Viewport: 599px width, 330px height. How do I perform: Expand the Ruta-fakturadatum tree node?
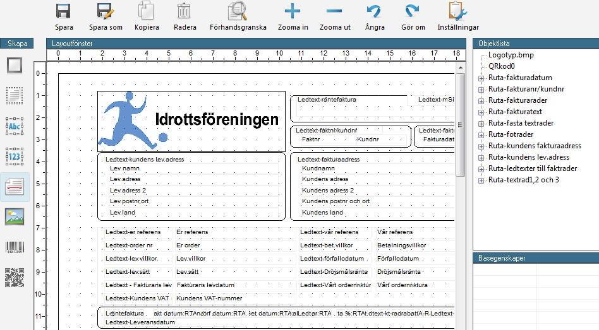[x=481, y=78]
